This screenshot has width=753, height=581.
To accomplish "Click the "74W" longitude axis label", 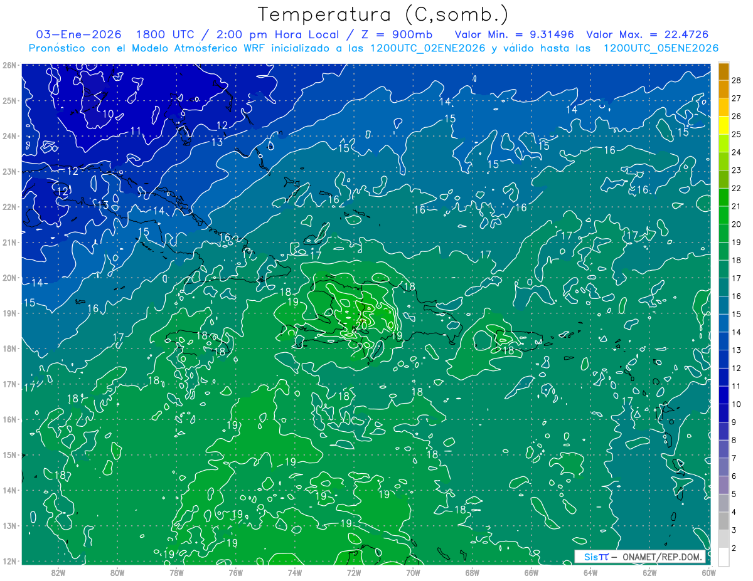I will click(295, 572).
